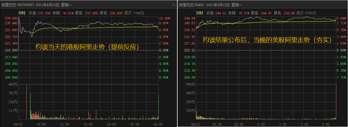Screen dimensions: 348x127
Task: Click the 227.62 price axis label
Action: click(190, 43)
